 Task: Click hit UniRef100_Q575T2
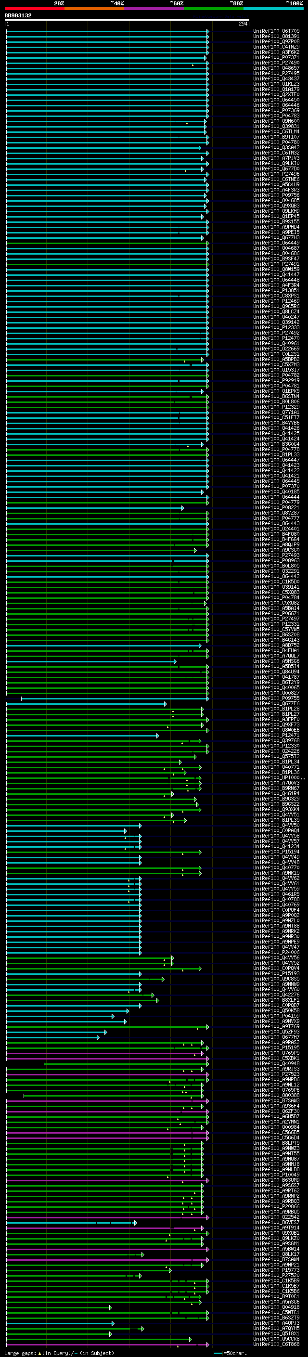(x=276, y=756)
